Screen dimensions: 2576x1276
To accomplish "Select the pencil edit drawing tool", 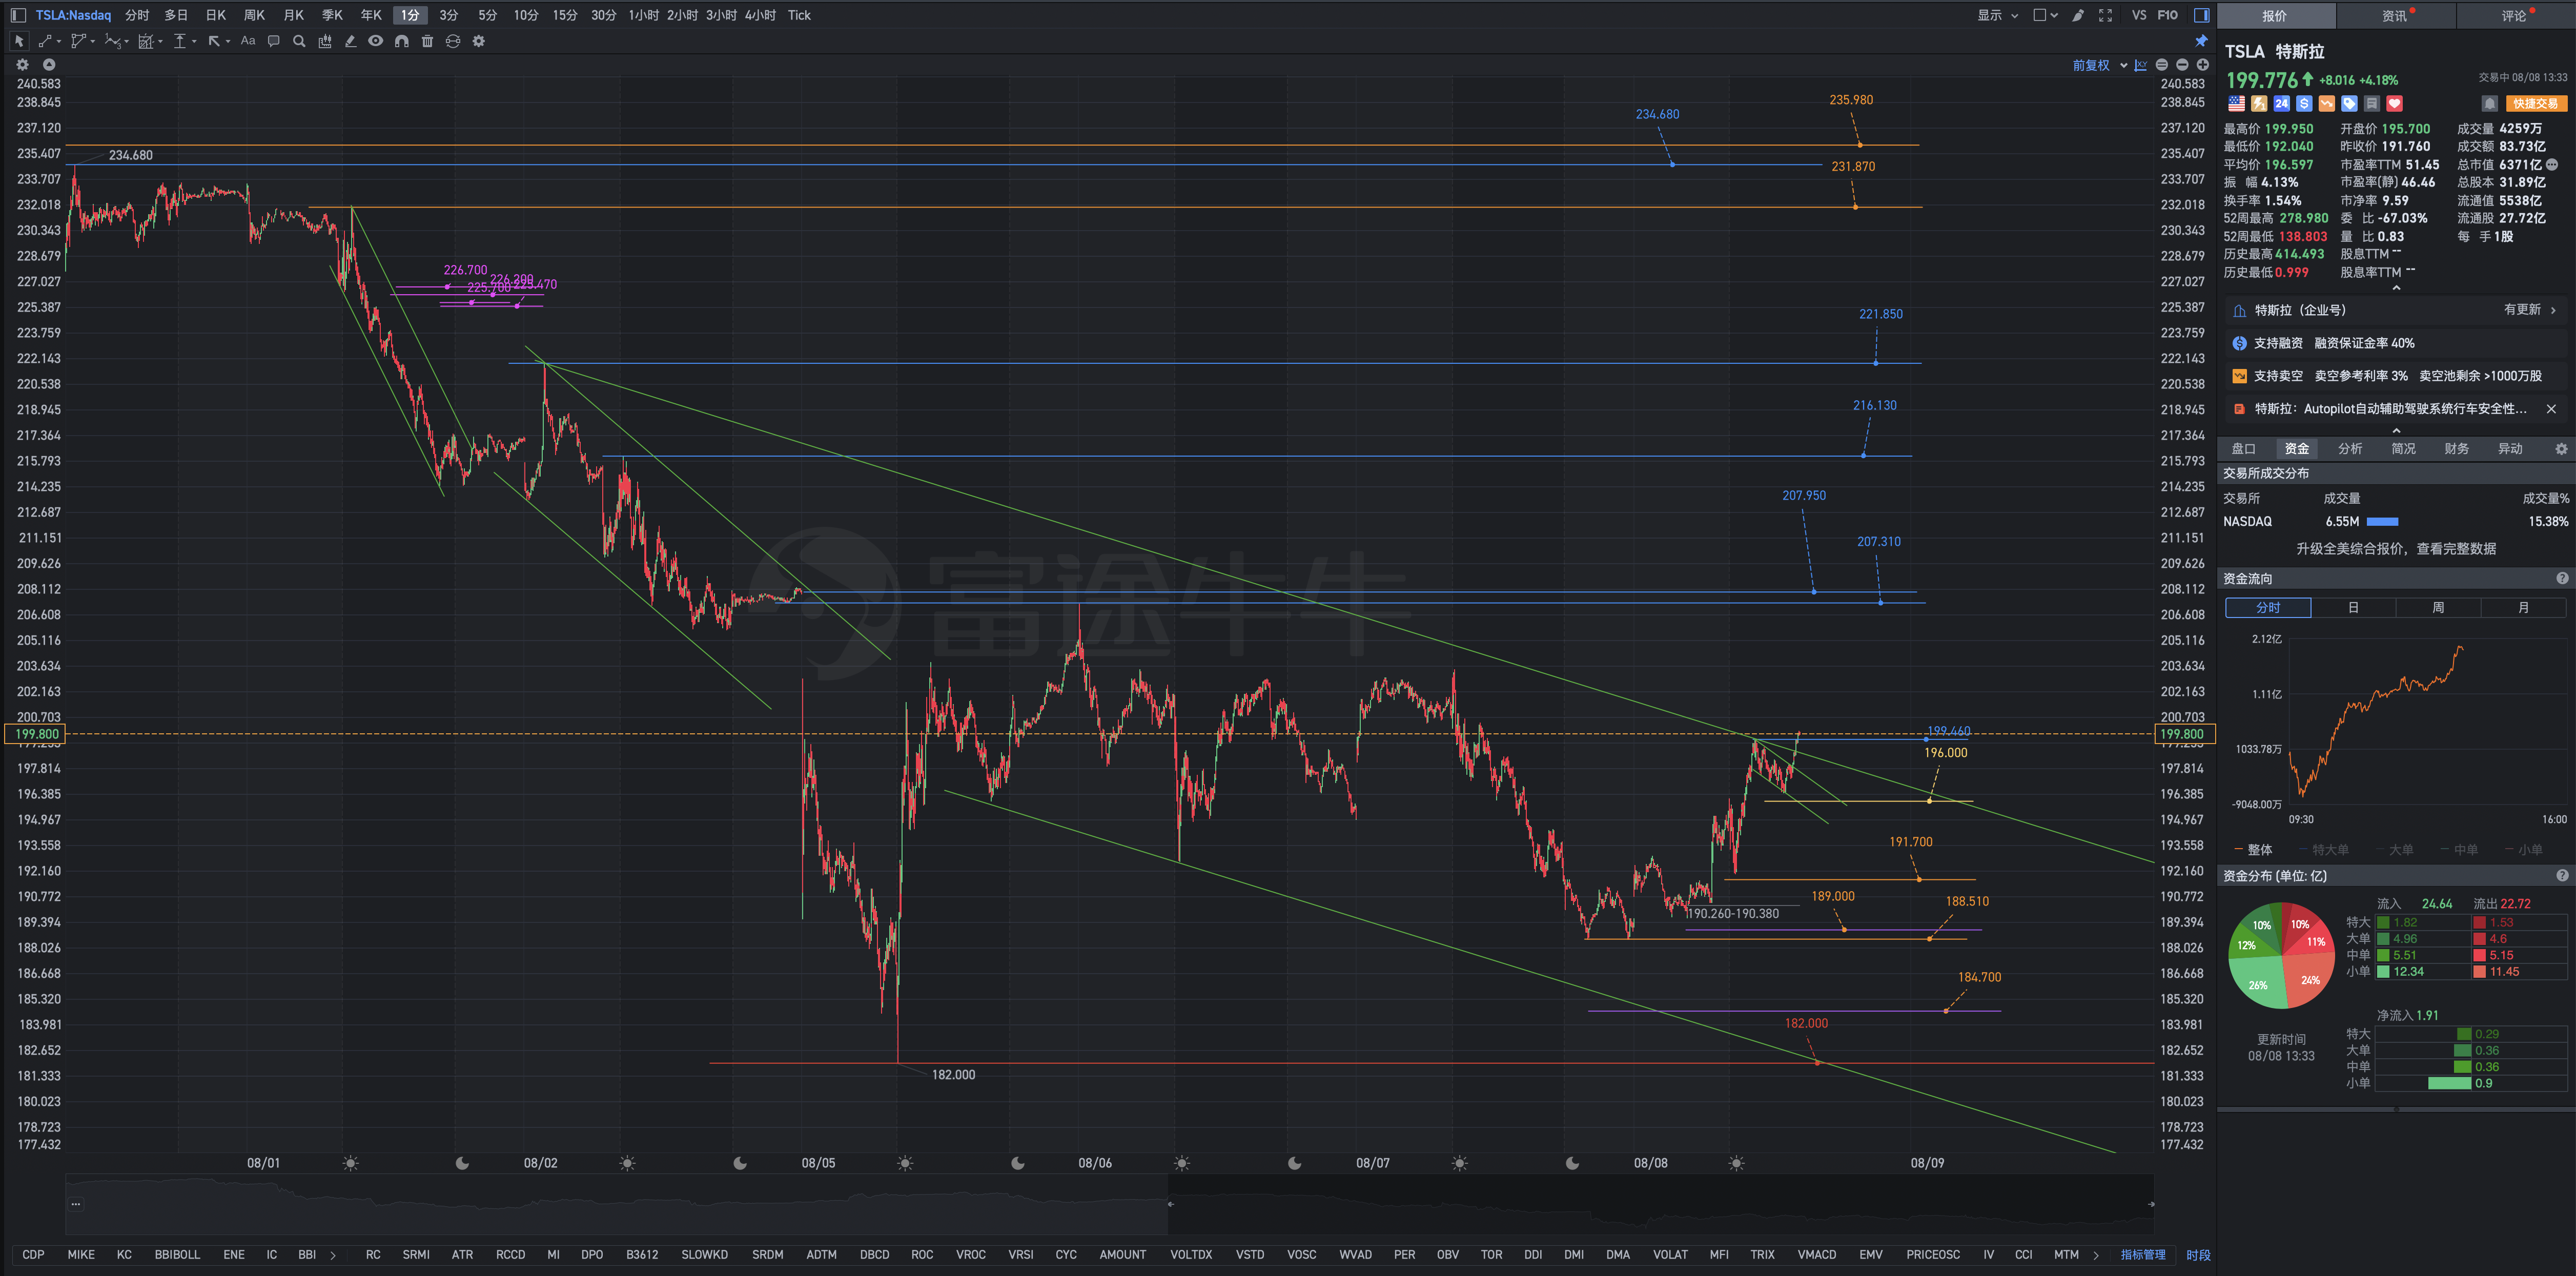I will point(350,41).
